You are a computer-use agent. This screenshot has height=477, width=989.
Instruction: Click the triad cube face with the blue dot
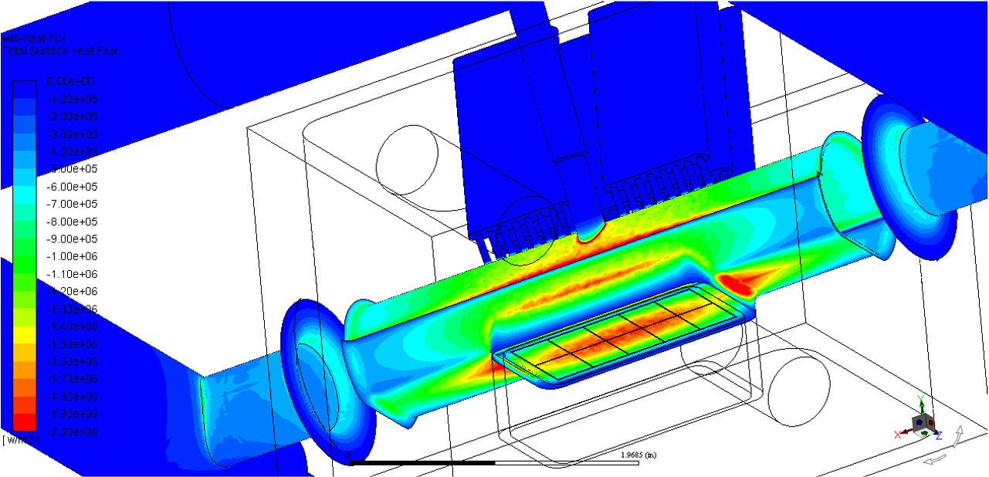coord(919,421)
